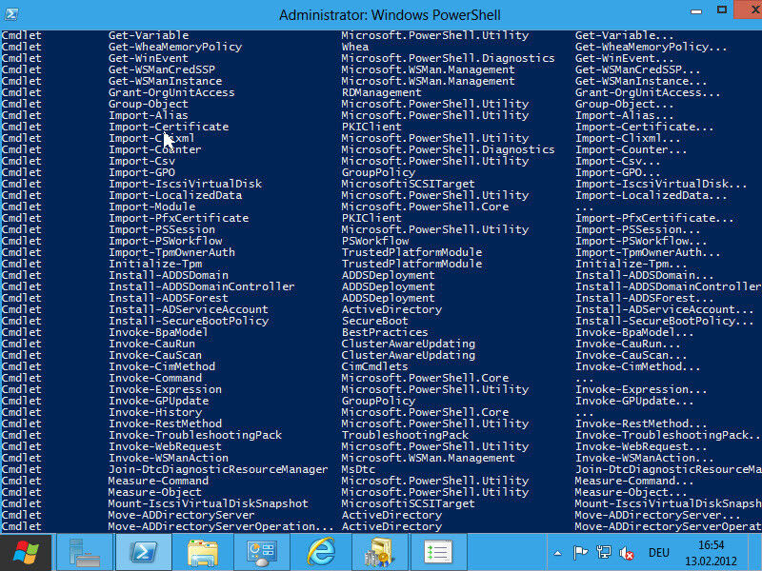Open Server Manager from the taskbar

(85, 552)
